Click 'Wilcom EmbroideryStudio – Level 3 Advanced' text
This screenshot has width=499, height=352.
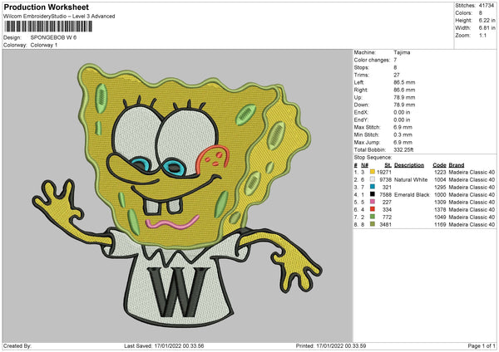(x=59, y=17)
